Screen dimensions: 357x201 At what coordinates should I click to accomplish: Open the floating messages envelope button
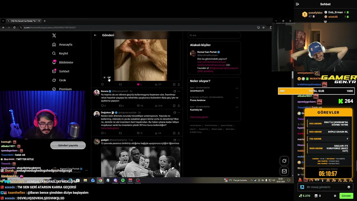(284, 171)
